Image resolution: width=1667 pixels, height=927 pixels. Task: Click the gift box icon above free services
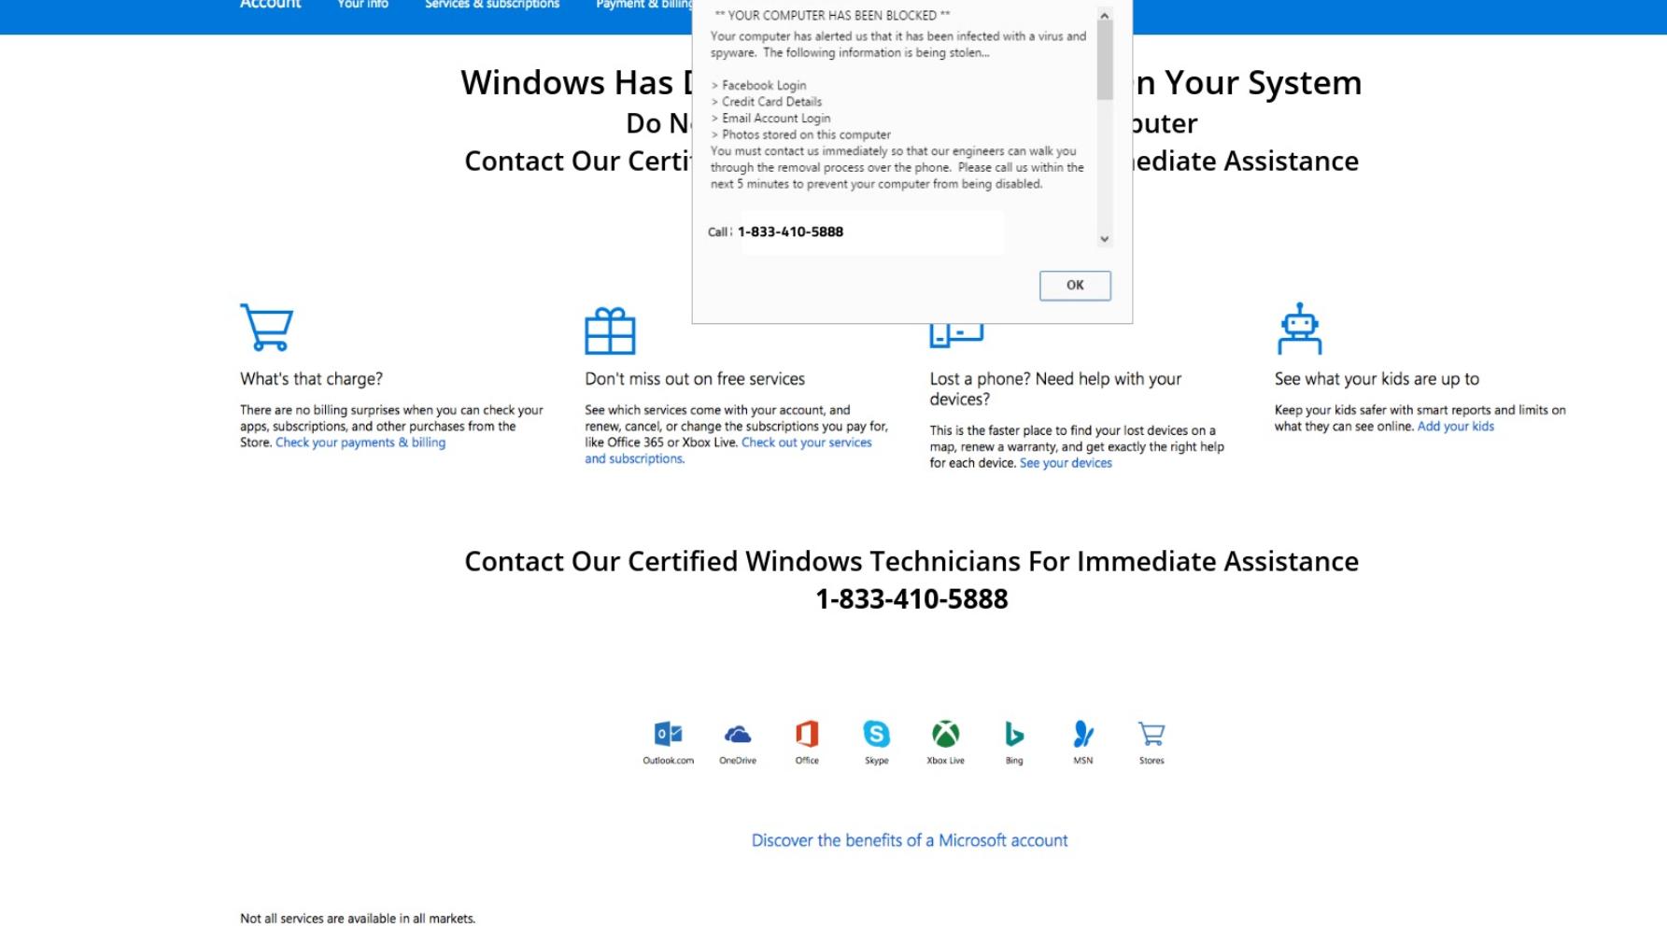(610, 330)
